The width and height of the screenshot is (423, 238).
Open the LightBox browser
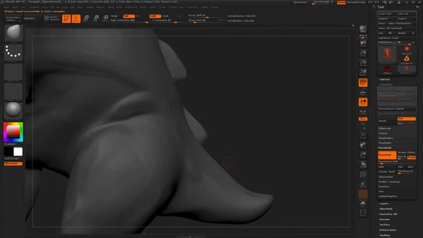[29, 19]
